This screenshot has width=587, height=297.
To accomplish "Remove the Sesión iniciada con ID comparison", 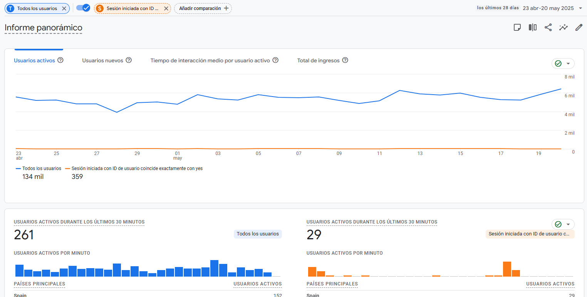I will pos(166,8).
